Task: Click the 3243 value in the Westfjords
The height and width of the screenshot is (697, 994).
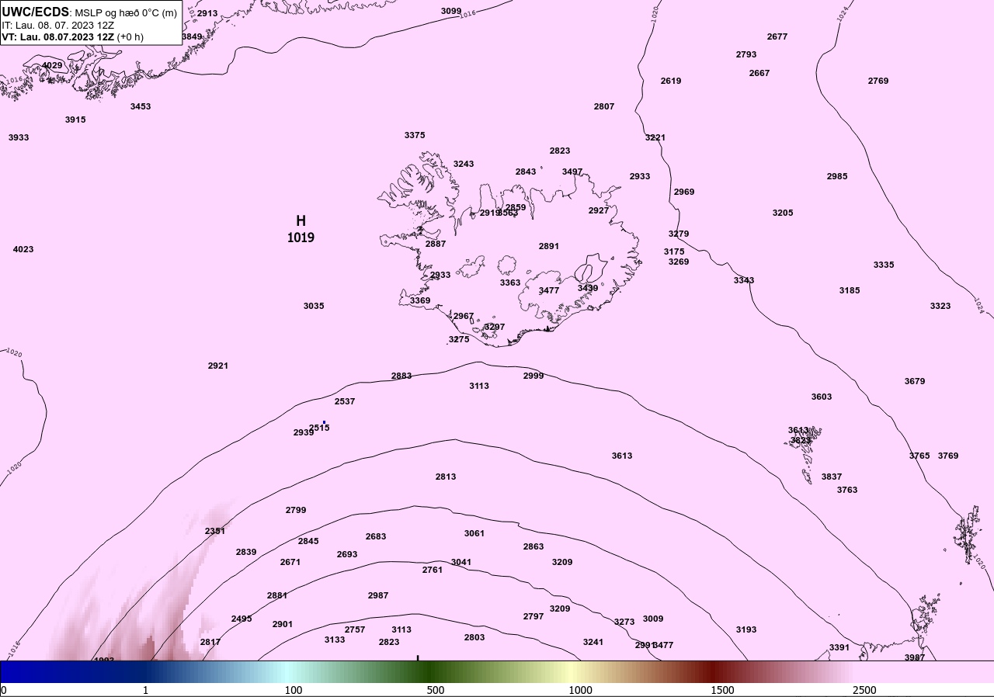Action: 464,164
